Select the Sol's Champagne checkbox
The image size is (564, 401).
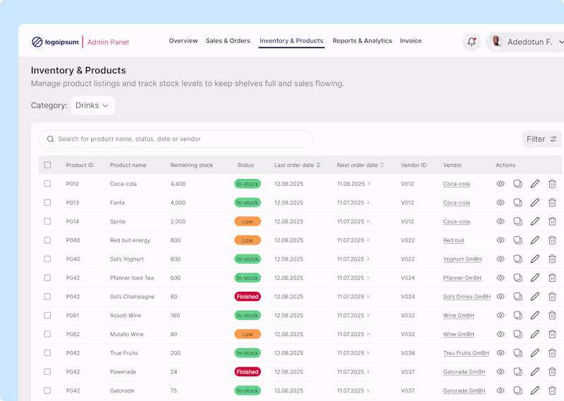tap(47, 296)
